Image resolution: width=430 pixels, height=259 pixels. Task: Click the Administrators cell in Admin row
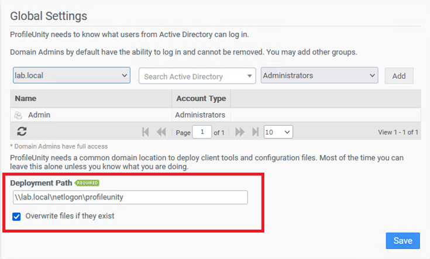pyautogui.click(x=201, y=115)
